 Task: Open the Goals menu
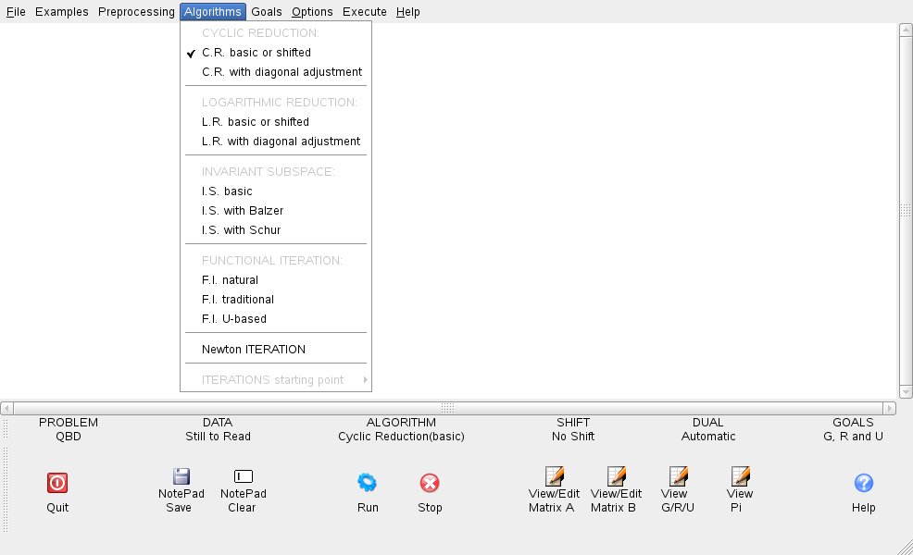pos(267,12)
